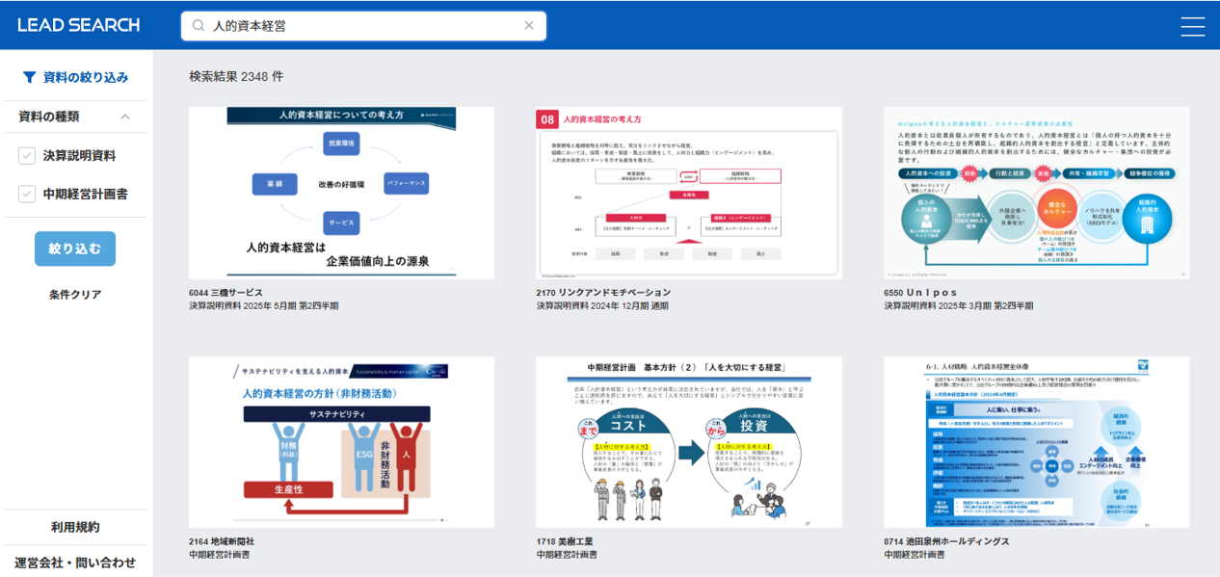The height and width of the screenshot is (577, 1220).
Task: Click 検索結果 2348 件 count text
Action: pos(236,76)
